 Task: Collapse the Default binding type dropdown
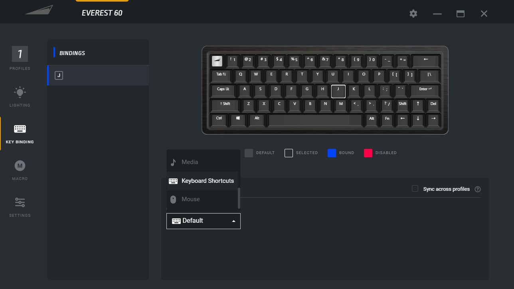tap(204, 221)
